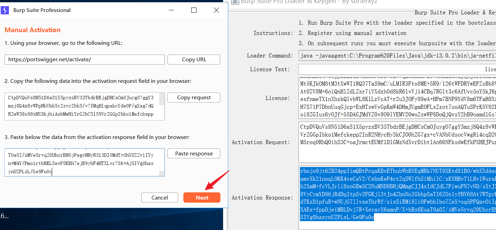This screenshot has height=230, width=496.
Task: Click step 2 'Copy the following data' instruction
Action: (98, 81)
